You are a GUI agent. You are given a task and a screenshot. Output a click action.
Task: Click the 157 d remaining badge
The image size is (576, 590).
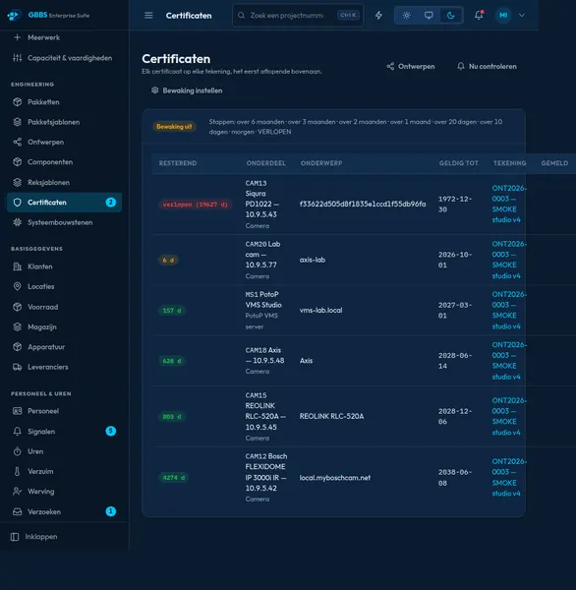click(x=172, y=311)
